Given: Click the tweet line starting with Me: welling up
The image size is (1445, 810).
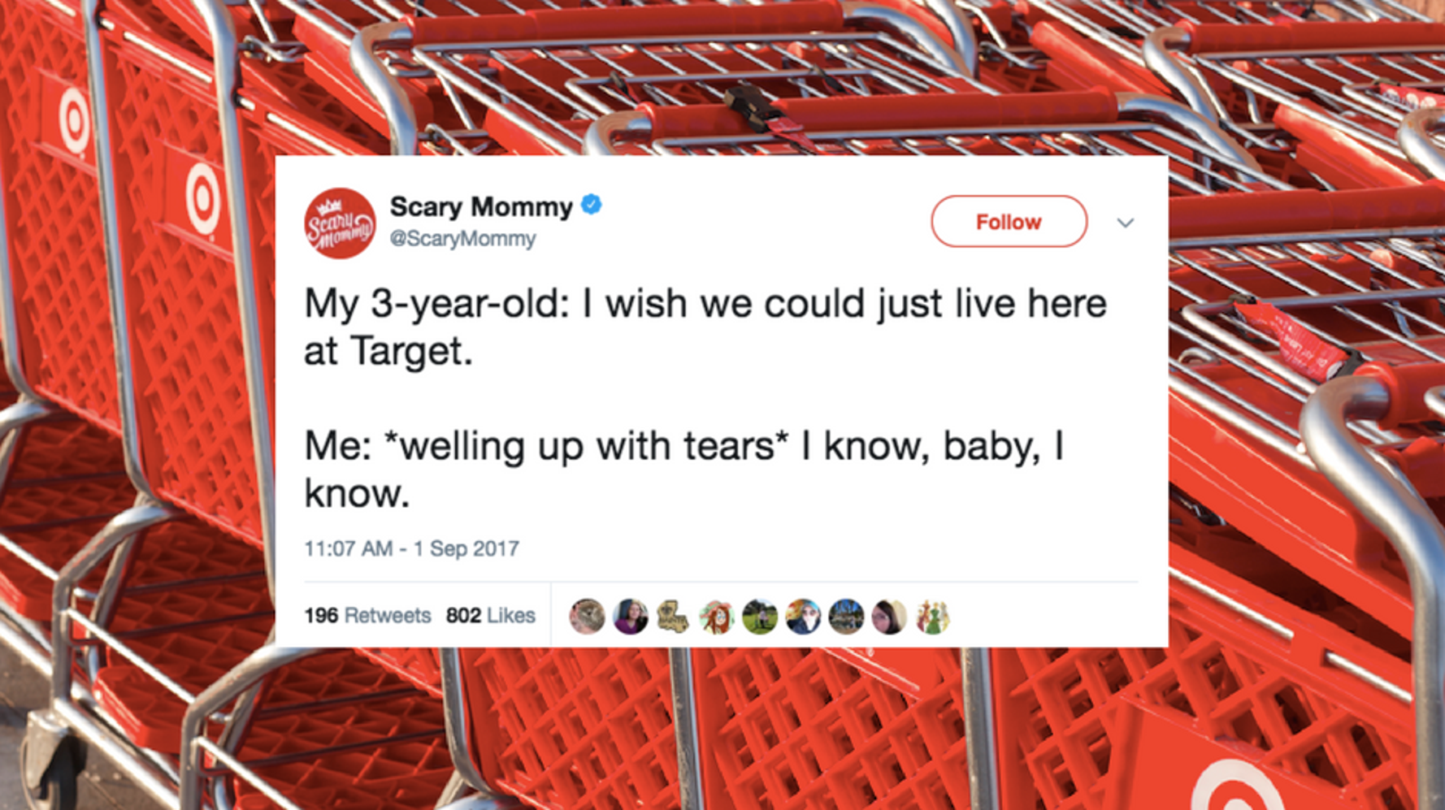Looking at the screenshot, I should tap(684, 470).
